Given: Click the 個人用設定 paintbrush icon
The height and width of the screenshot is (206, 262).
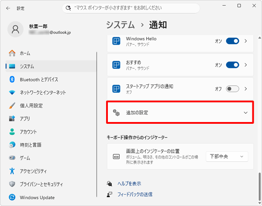Looking at the screenshot, I should [x=12, y=105].
